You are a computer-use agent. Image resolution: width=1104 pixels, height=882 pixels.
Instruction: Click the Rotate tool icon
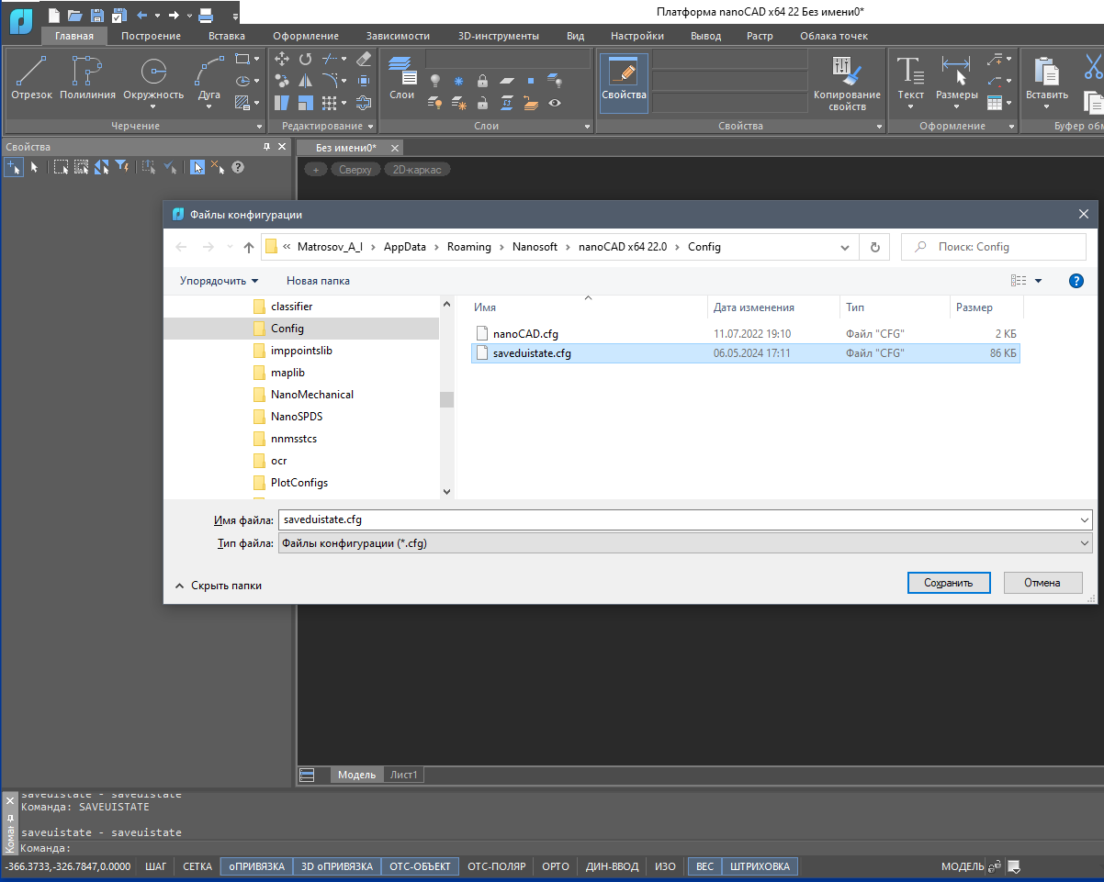(x=306, y=59)
